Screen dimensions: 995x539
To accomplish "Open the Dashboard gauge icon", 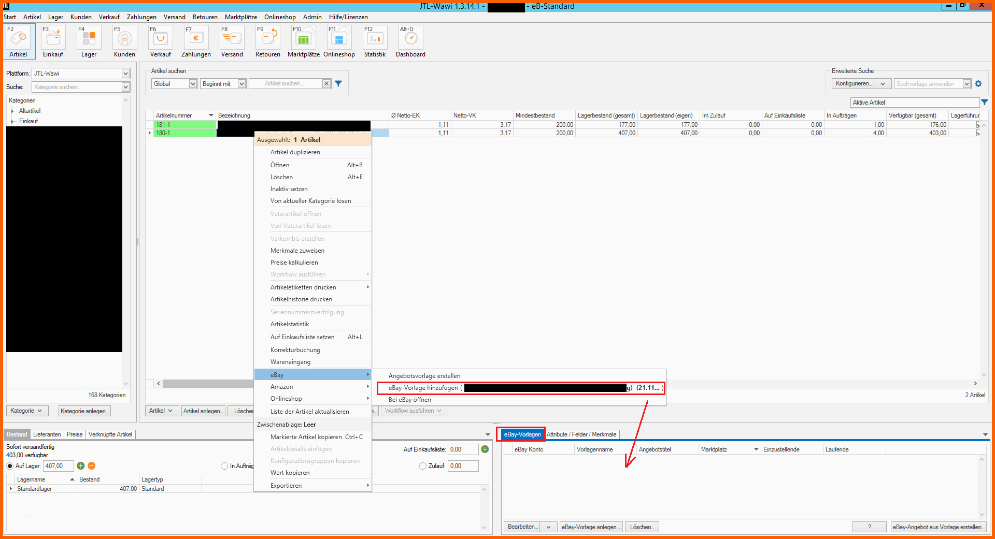I will [410, 39].
